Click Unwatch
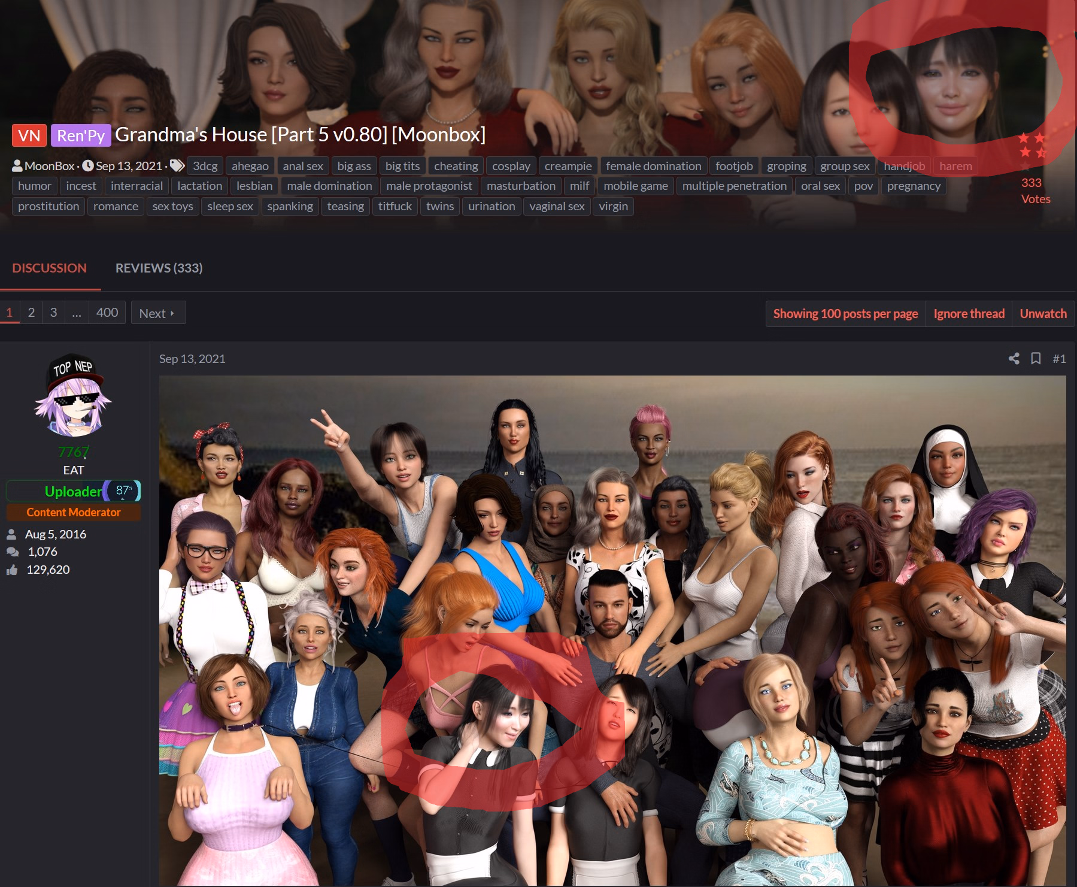The width and height of the screenshot is (1077, 887). coord(1043,313)
